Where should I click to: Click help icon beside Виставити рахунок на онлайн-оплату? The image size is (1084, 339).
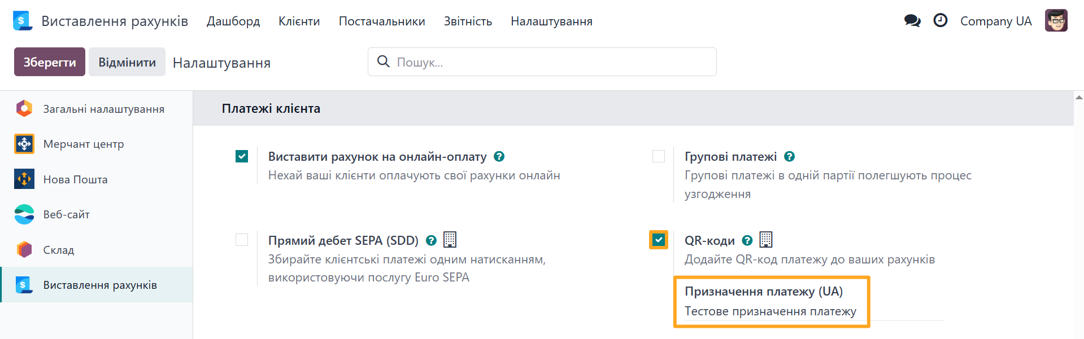click(x=499, y=156)
